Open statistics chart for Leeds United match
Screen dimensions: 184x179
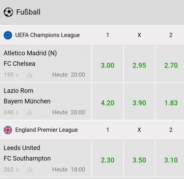click(29, 170)
